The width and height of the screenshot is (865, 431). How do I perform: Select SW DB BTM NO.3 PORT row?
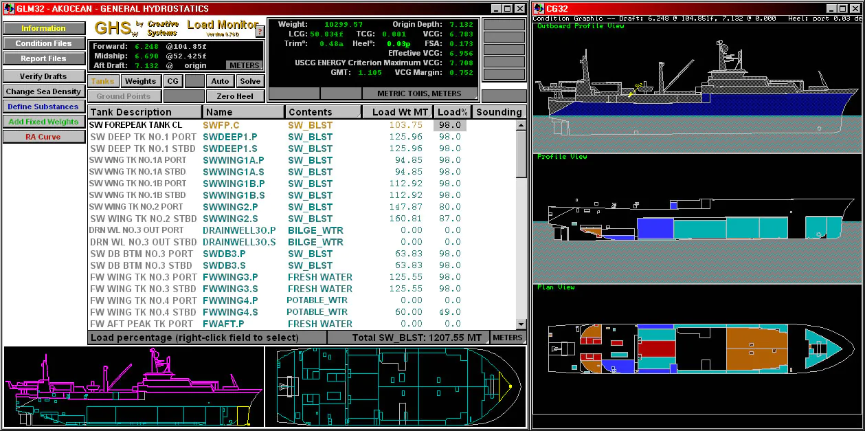click(302, 254)
